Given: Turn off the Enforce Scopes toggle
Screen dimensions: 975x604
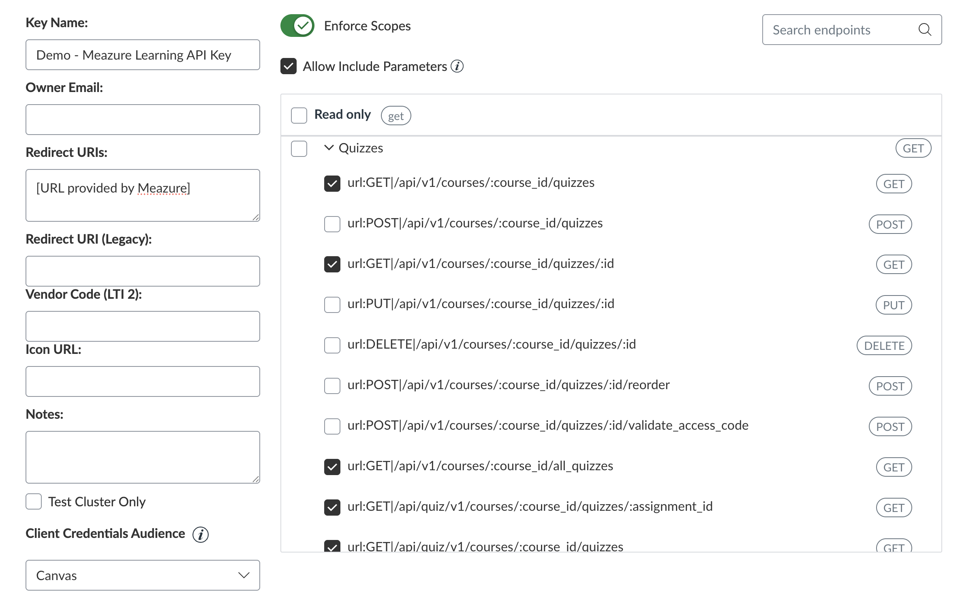Looking at the screenshot, I should click(x=297, y=26).
